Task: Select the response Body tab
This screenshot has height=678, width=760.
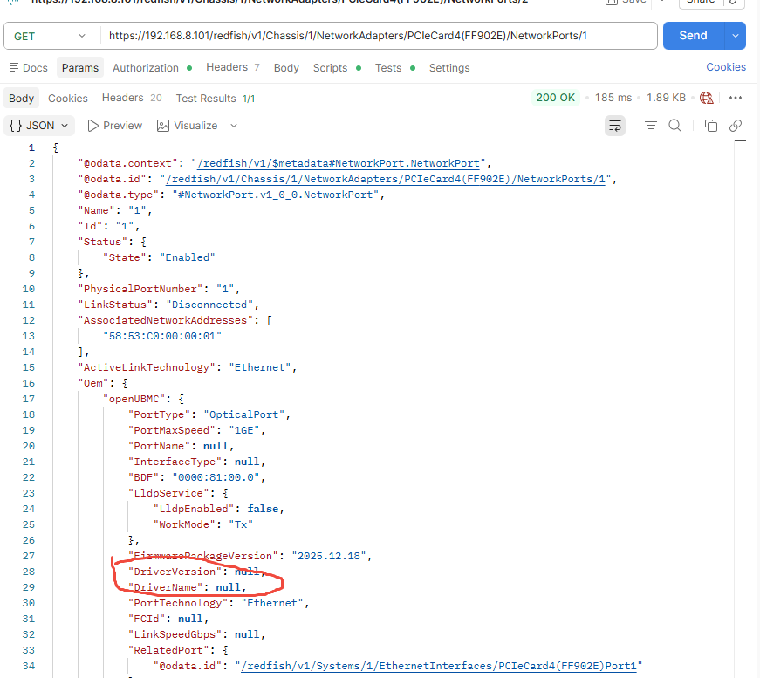Action: tap(21, 99)
